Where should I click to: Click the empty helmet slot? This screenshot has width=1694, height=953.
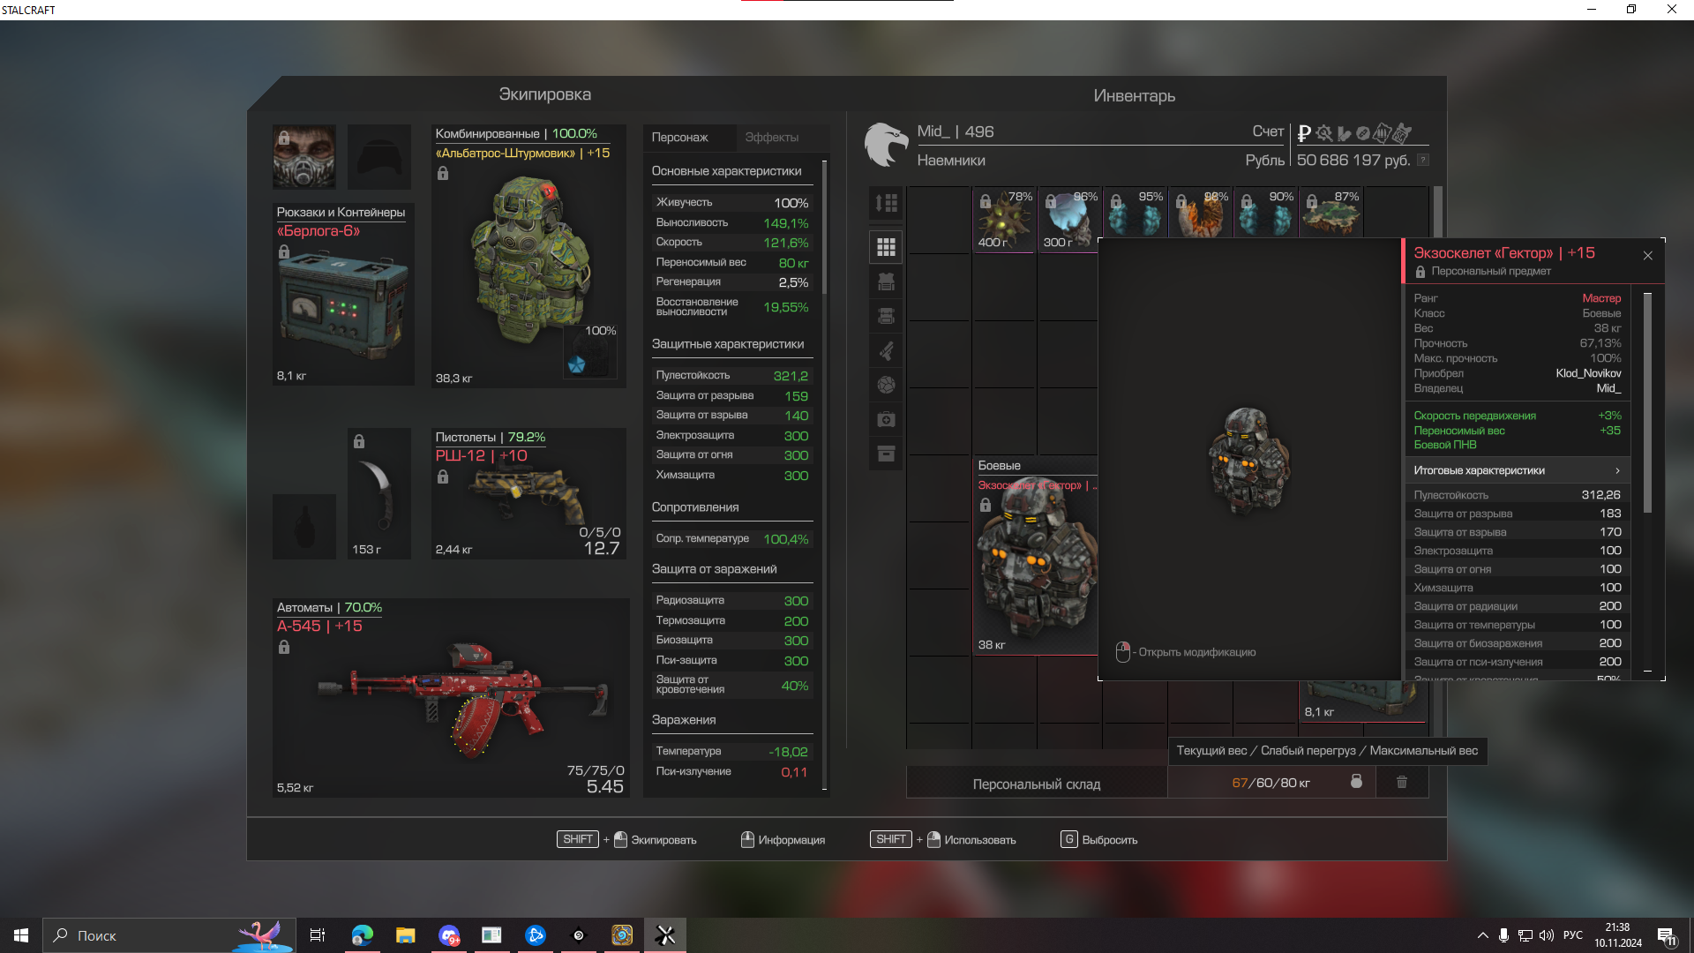(379, 157)
